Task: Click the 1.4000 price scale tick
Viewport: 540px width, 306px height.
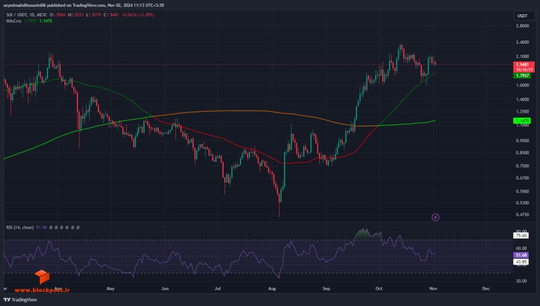Action: click(x=522, y=100)
